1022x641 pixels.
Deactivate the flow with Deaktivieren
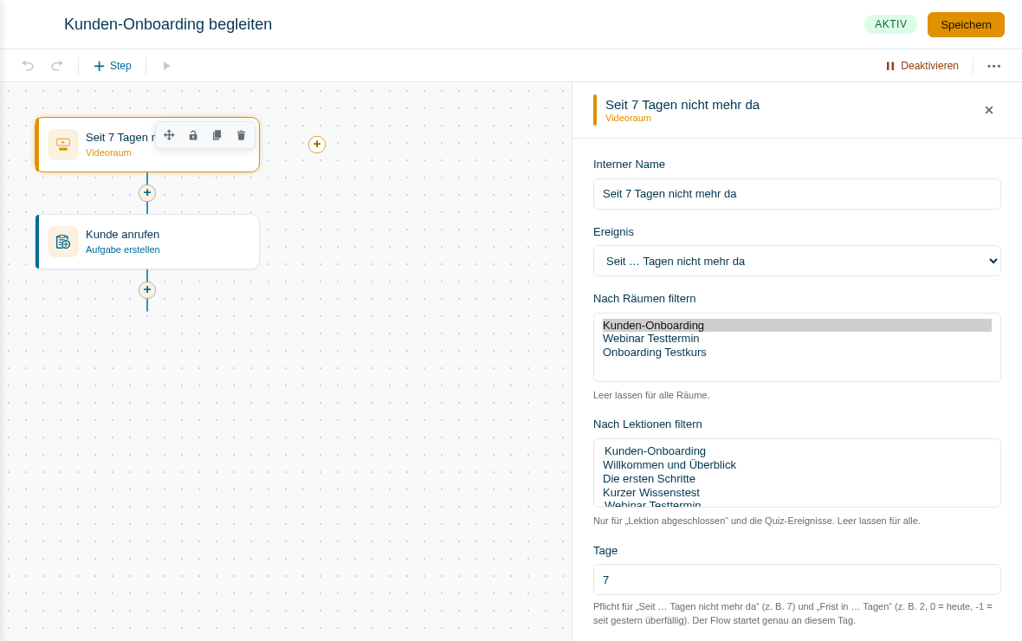[922, 66]
